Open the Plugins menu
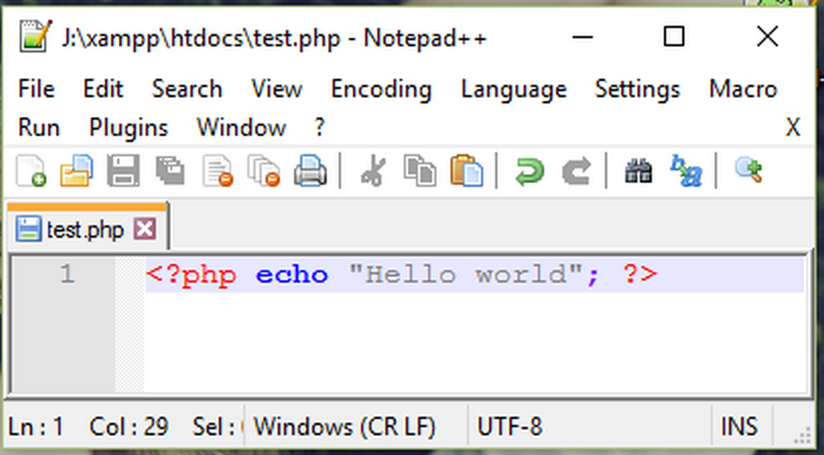 pyautogui.click(x=129, y=128)
